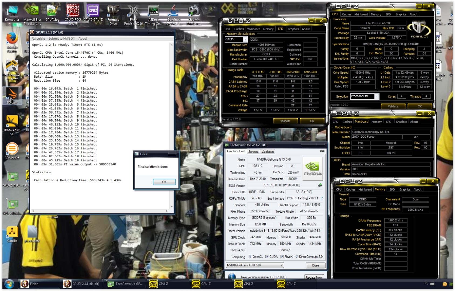Launch Catzilla desktop icon

point(12,234)
